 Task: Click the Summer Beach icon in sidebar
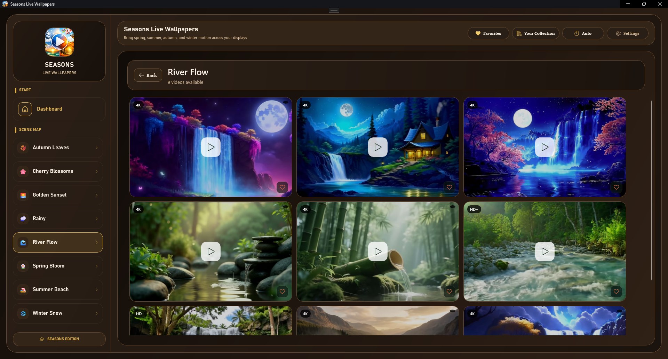[x=23, y=290]
